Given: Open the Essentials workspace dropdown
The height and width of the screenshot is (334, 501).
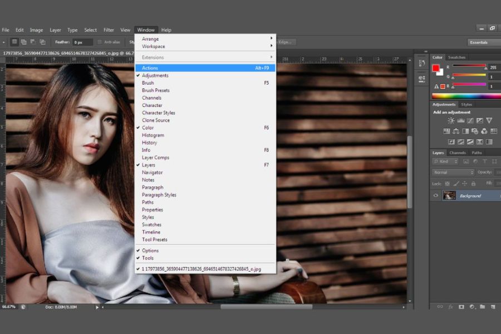Looking at the screenshot, I should 483,42.
